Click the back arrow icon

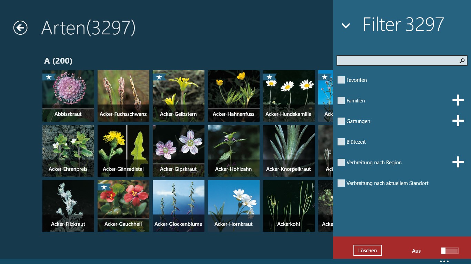pos(20,28)
